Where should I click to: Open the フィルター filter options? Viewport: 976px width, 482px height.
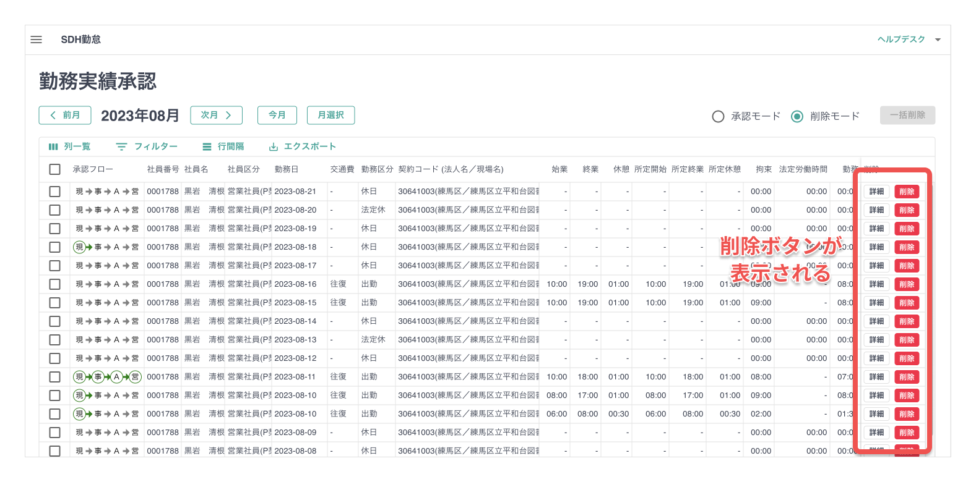pyautogui.click(x=147, y=146)
